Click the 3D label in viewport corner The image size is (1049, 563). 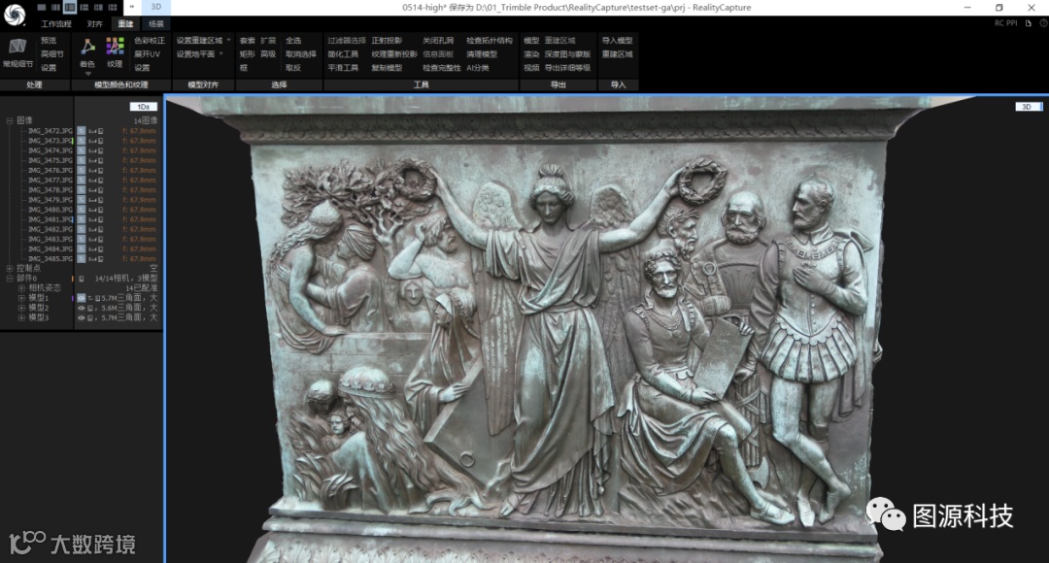pyautogui.click(x=1028, y=107)
